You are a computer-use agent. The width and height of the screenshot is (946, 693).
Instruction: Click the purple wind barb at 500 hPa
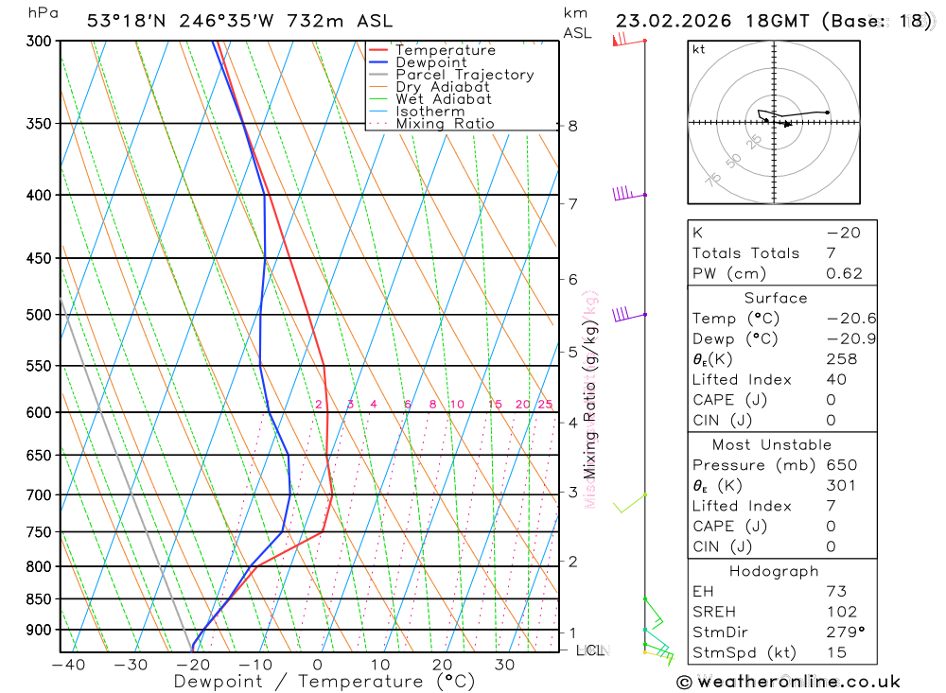click(x=629, y=315)
